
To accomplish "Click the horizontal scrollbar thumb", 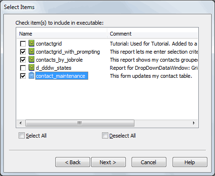I will click(80, 123).
